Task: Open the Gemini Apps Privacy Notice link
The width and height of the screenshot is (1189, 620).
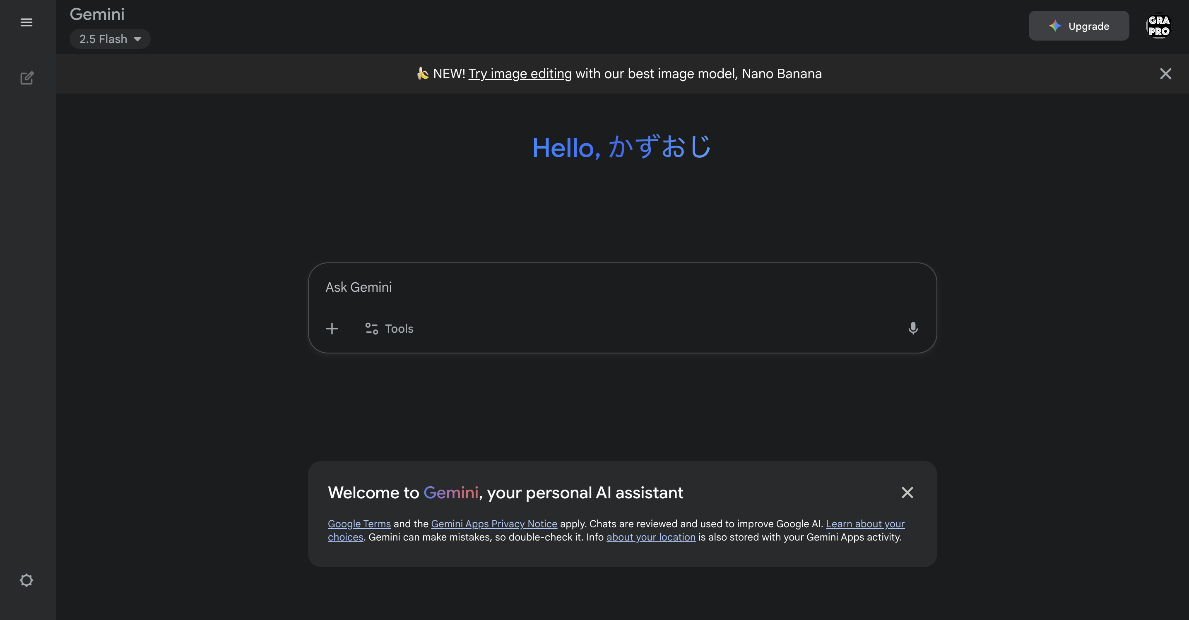Action: tap(494, 524)
